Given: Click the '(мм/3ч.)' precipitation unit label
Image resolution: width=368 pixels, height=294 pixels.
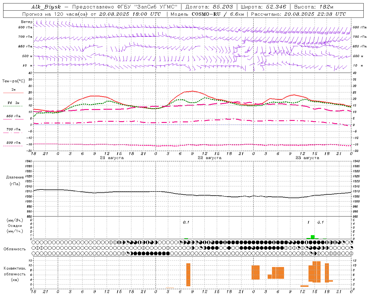Looking at the screenshot, I should click(15, 220).
